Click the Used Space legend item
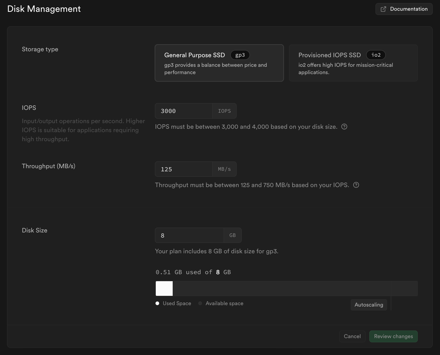 (x=173, y=303)
